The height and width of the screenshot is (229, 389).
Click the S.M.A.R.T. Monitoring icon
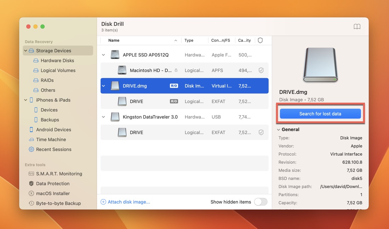click(31, 174)
